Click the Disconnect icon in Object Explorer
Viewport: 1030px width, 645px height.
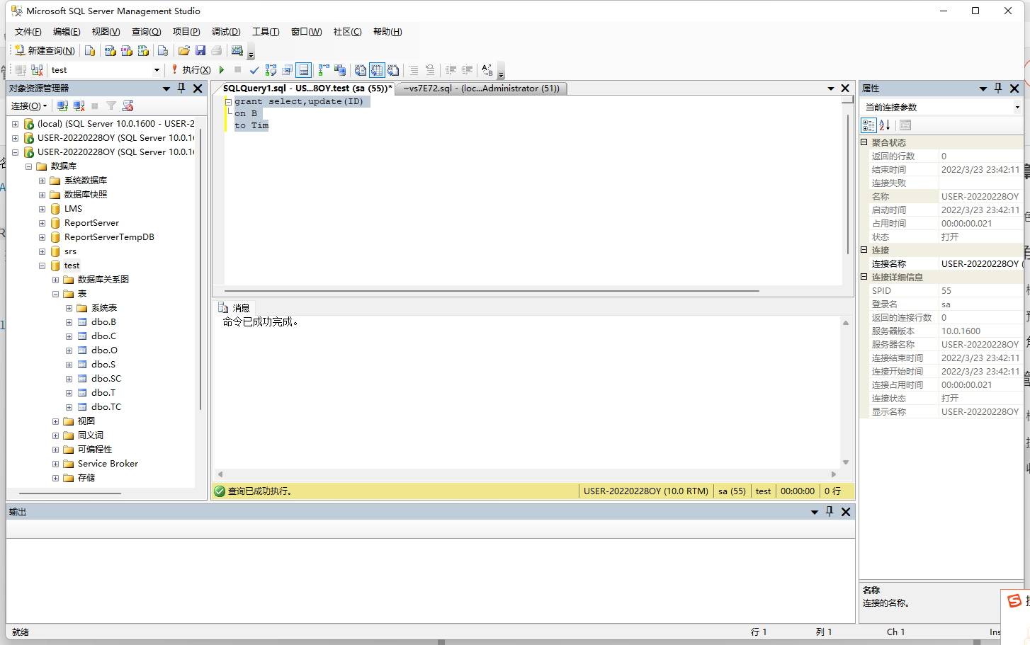pyautogui.click(x=79, y=105)
